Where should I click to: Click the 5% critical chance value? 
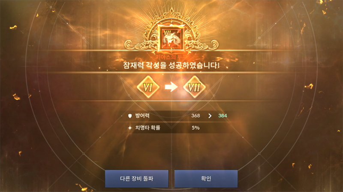click(x=196, y=128)
